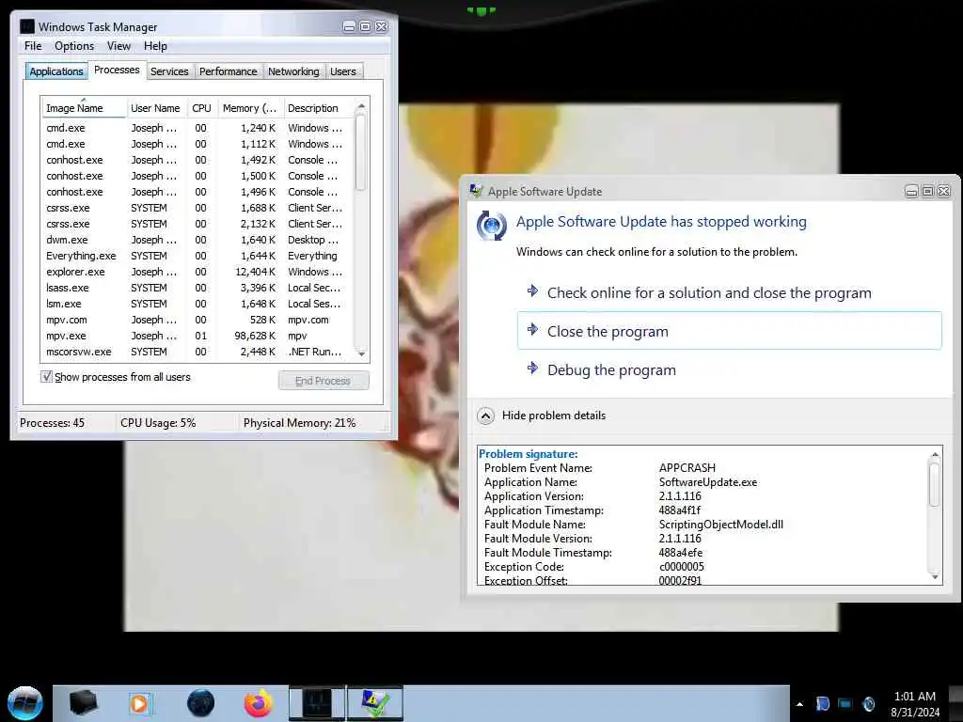
Task: Click the process list scrollbar thumb
Action: click(x=361, y=152)
